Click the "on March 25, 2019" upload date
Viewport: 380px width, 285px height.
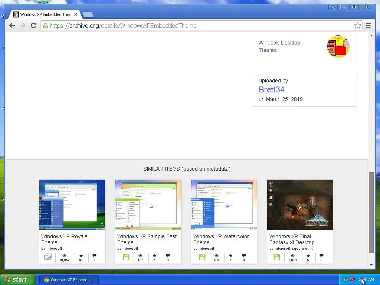coord(281,99)
